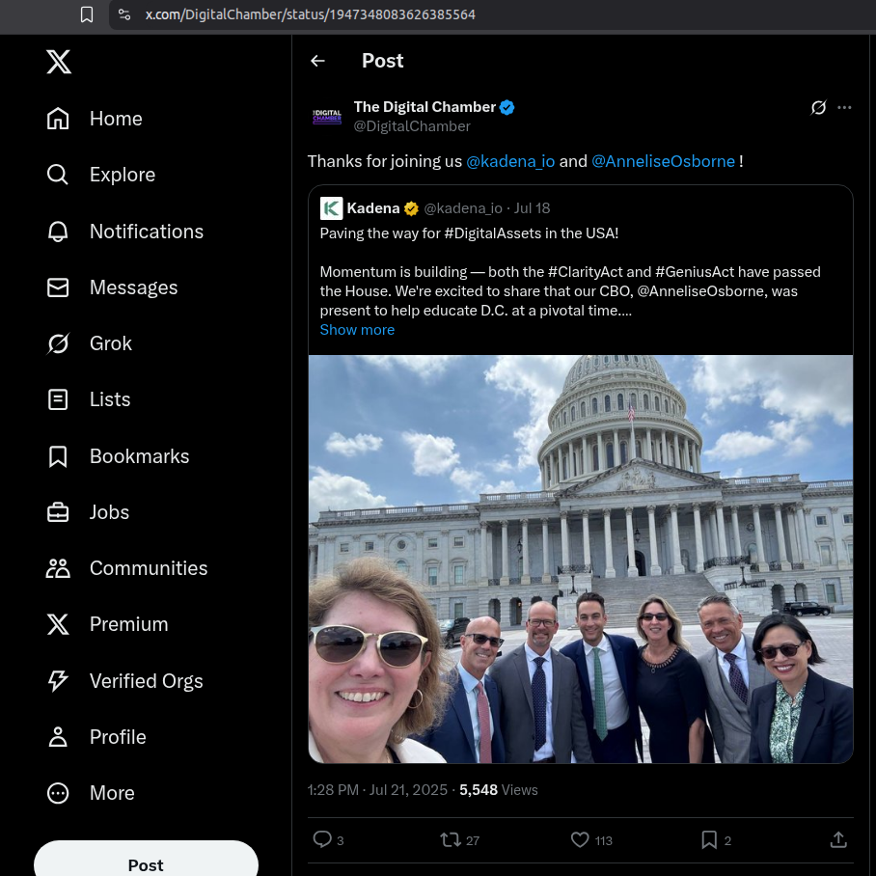Click the gold verified badge next to Kadena
This screenshot has height=876, width=876.
point(411,208)
